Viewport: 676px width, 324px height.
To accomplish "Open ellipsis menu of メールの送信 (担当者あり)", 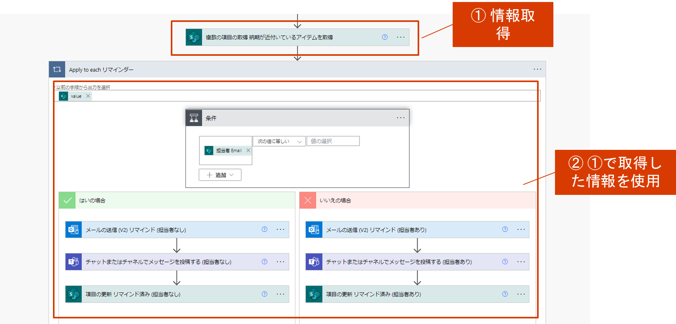I will (x=521, y=229).
